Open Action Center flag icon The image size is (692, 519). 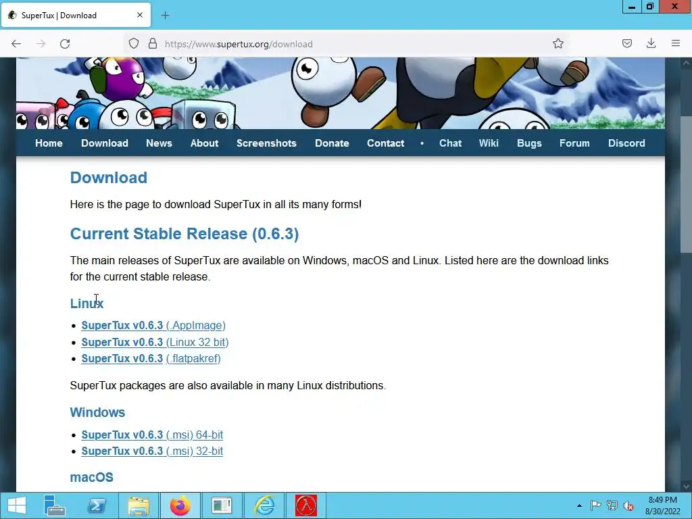[595, 505]
